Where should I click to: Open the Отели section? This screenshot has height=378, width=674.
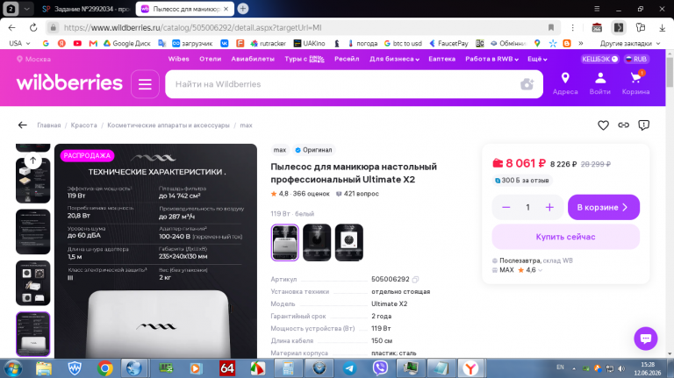[x=211, y=60]
